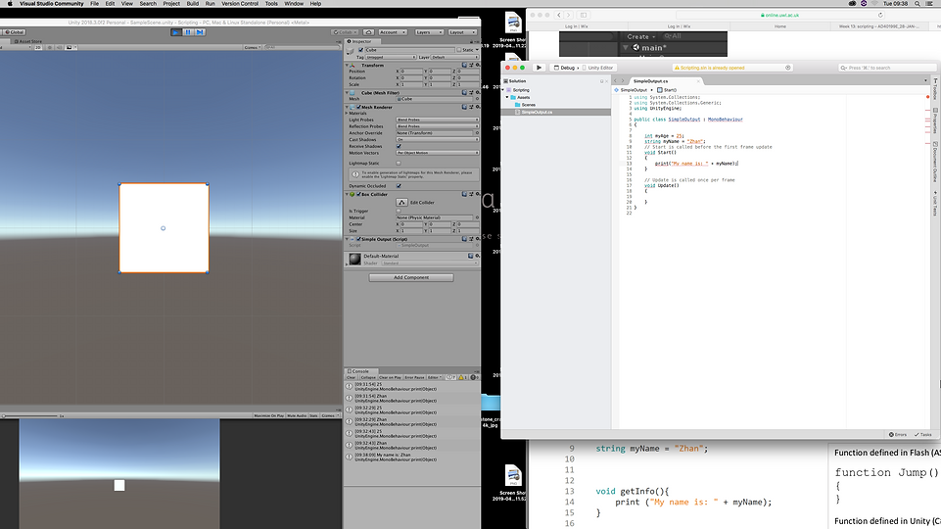Open the Layer dropdown showing Default

click(455, 57)
